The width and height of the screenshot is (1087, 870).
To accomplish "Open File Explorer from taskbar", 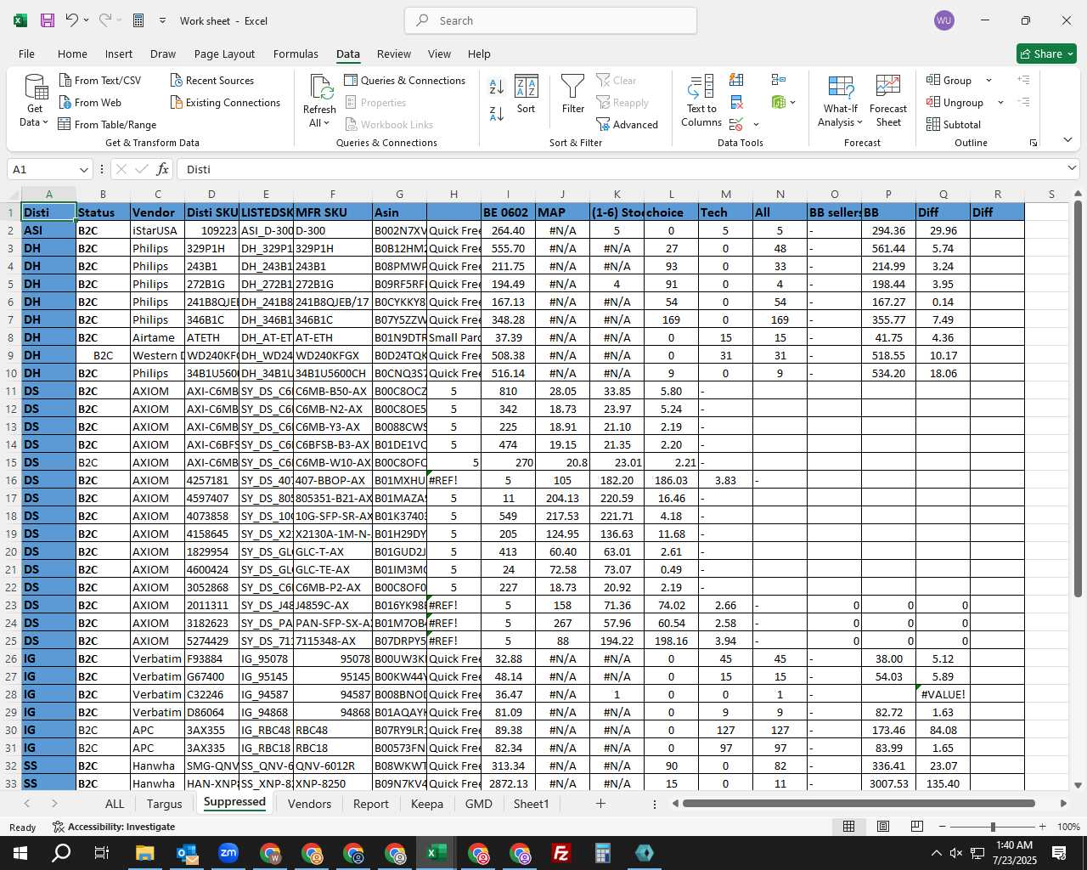I will click(144, 853).
